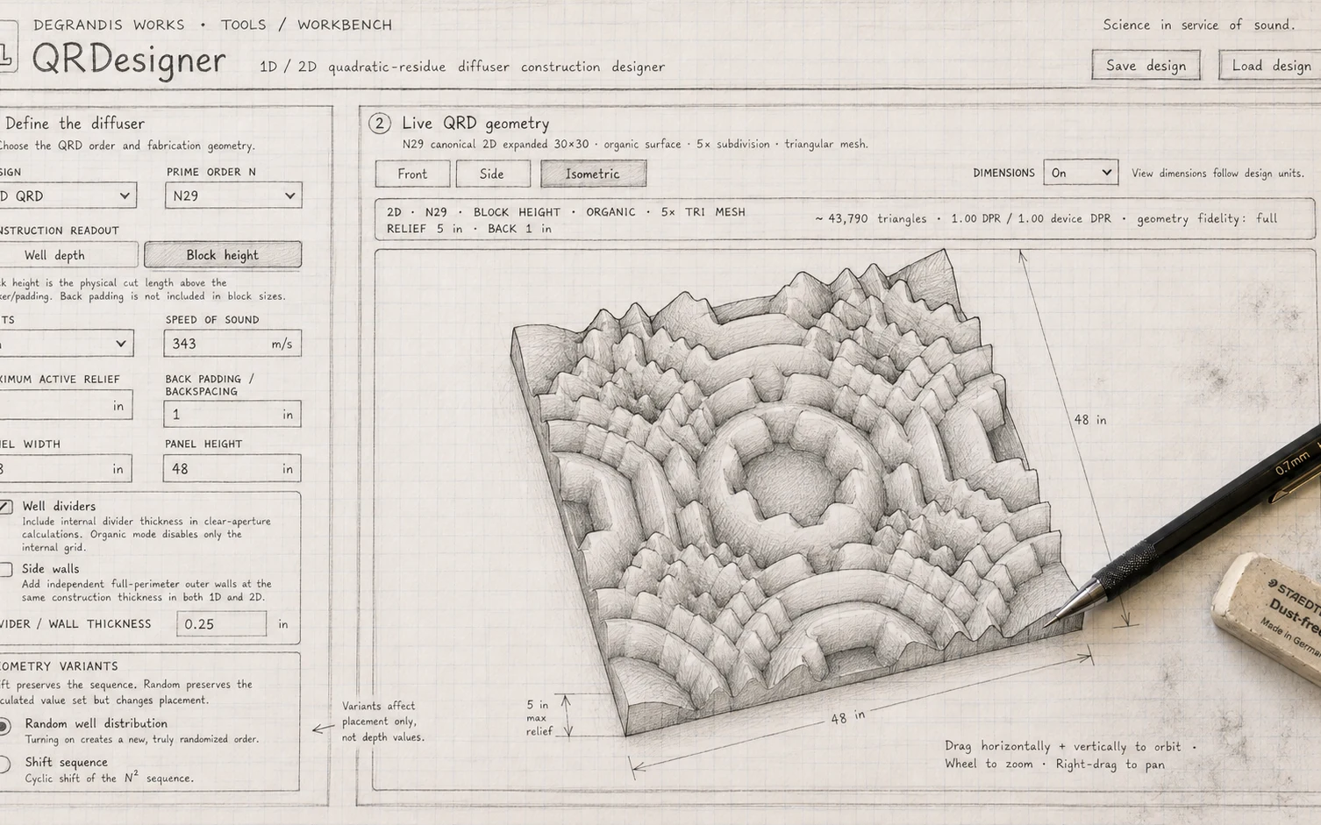The height and width of the screenshot is (825, 1321).
Task: Open the Prime Order N29 dropdown
Action: pos(233,196)
